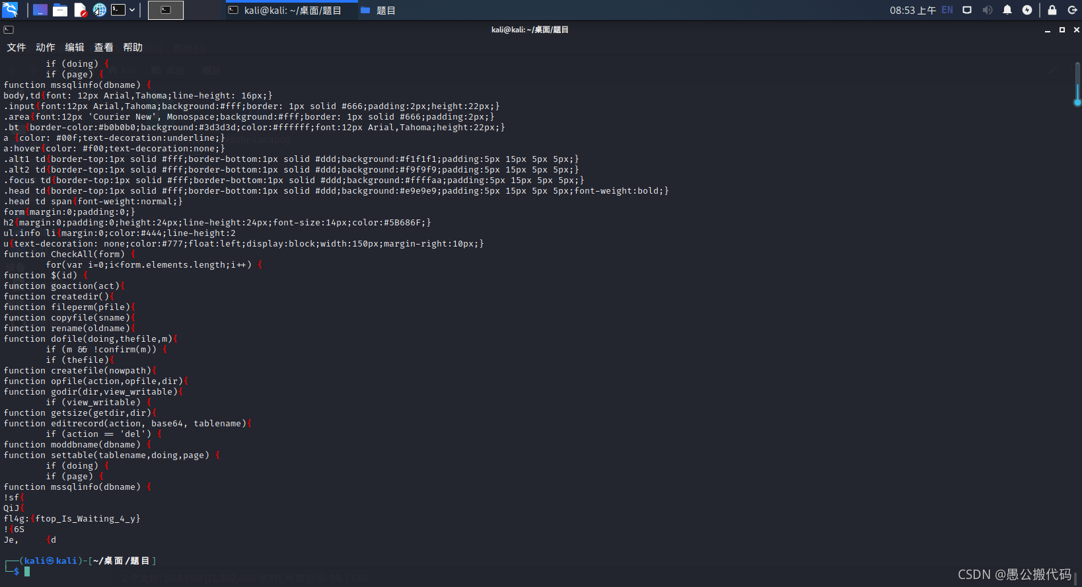Click the flag line 'fl4g:{ftop_Is_Waiting_4_y}'
The width and height of the screenshot is (1082, 587).
pos(72,519)
